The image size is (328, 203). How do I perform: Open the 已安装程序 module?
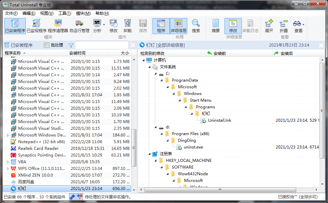coord(15,26)
